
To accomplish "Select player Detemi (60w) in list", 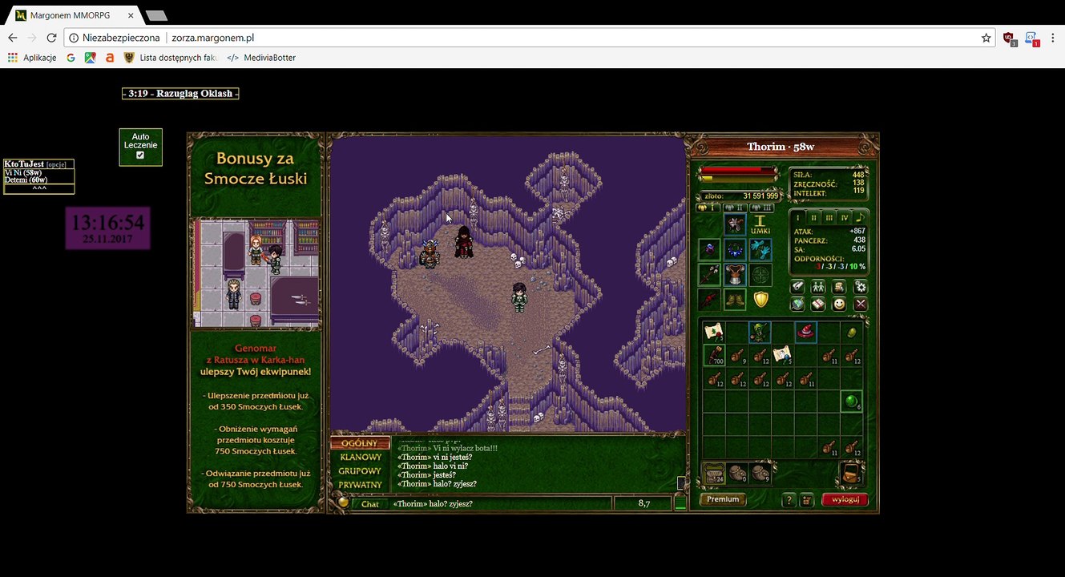I will point(26,180).
